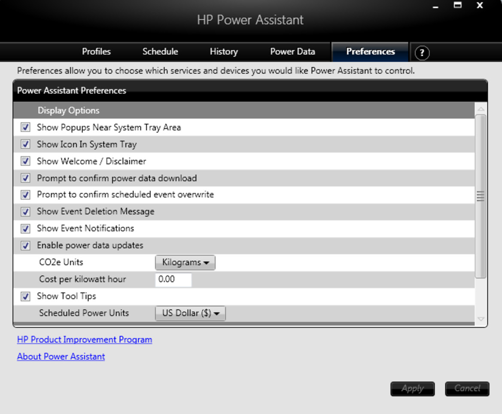Uncheck Prompt to confirm power data download

point(26,178)
